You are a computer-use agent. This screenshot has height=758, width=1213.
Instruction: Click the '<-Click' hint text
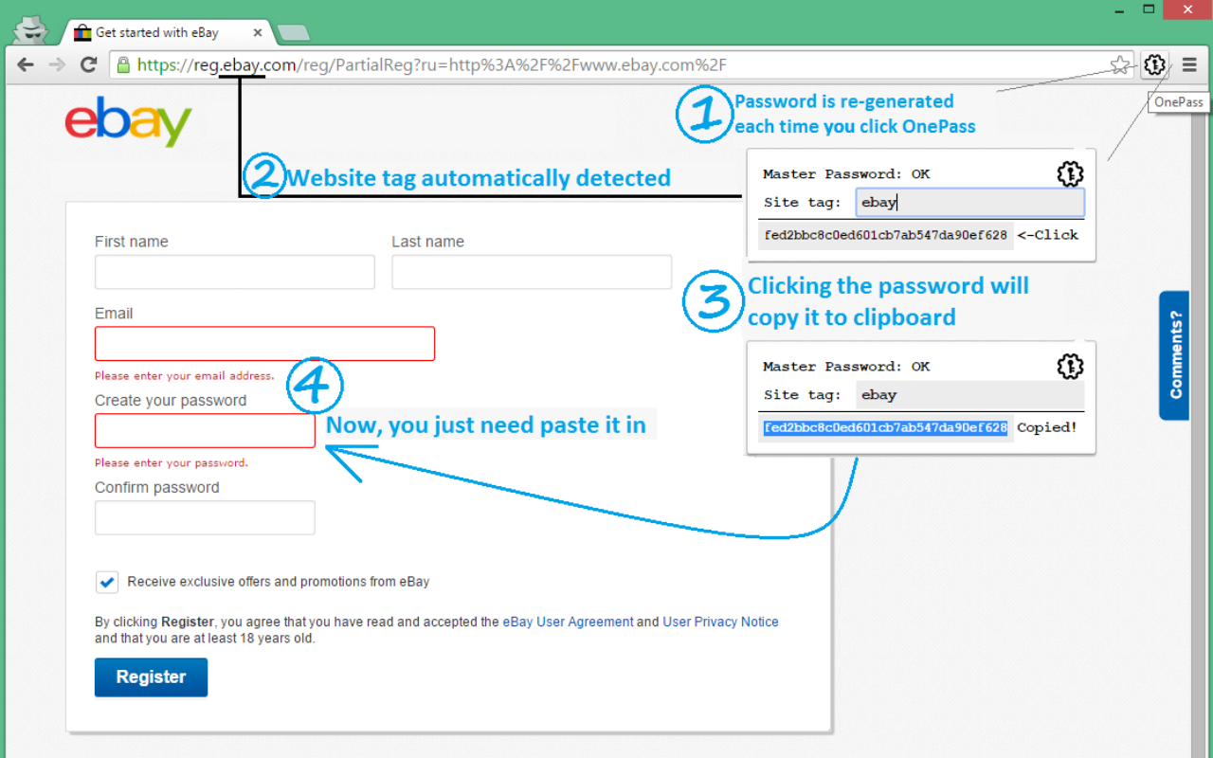(x=1047, y=236)
